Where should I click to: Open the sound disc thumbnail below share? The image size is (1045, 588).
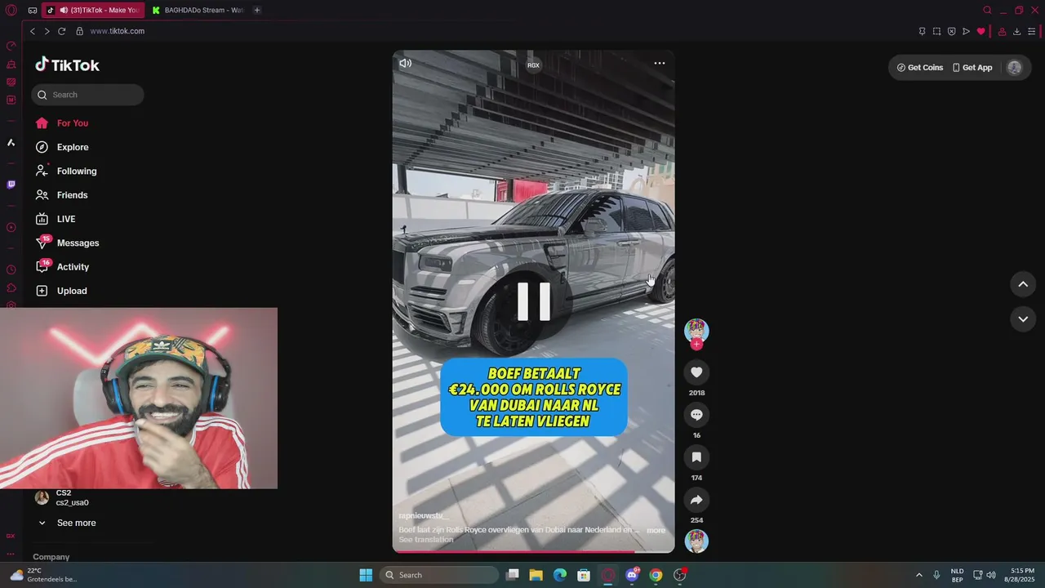coord(696,541)
